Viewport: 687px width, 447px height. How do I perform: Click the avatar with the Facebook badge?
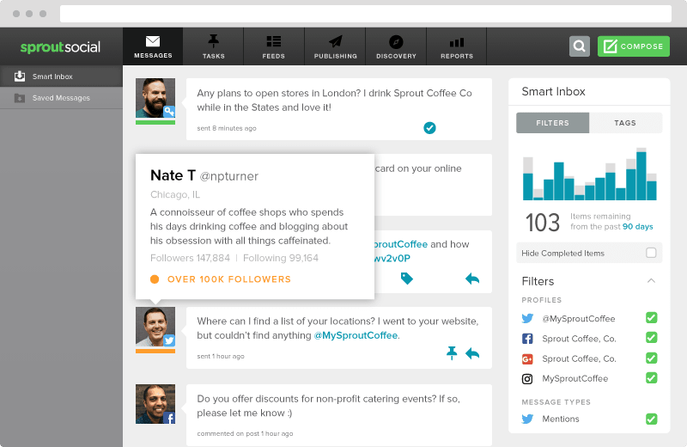(x=155, y=404)
